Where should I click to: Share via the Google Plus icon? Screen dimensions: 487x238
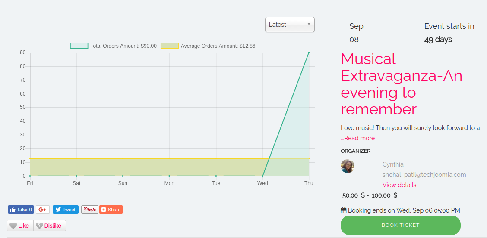pos(42,210)
